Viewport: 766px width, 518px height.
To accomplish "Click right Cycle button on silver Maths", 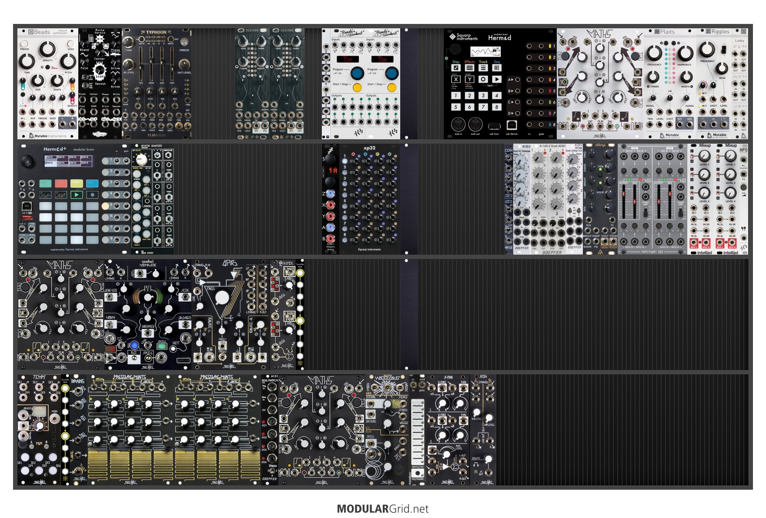I will coord(635,57).
